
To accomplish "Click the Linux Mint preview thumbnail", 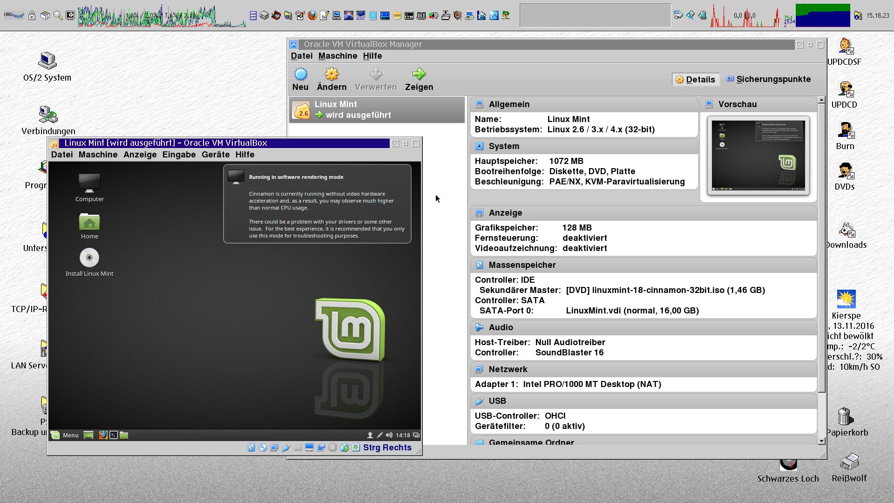I will click(759, 156).
